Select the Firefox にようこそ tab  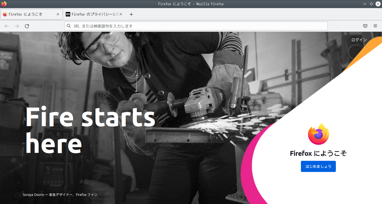pyautogui.click(x=31, y=14)
